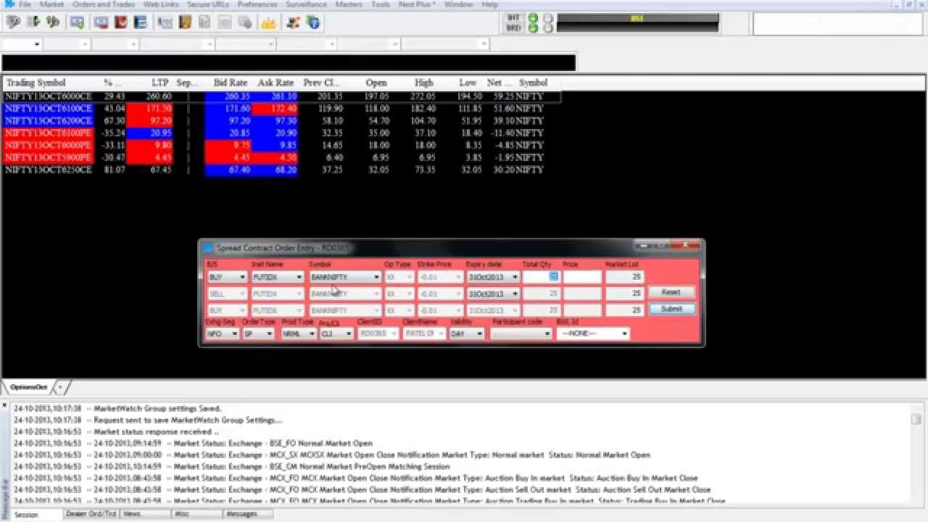Click the Submit button
Image resolution: width=928 pixels, height=522 pixels.
click(x=671, y=309)
